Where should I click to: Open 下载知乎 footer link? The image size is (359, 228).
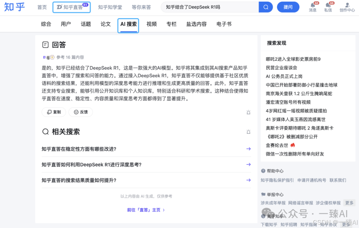coord(269,225)
